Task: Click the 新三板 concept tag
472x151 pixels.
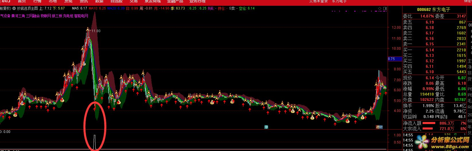Action: click(x=57, y=16)
